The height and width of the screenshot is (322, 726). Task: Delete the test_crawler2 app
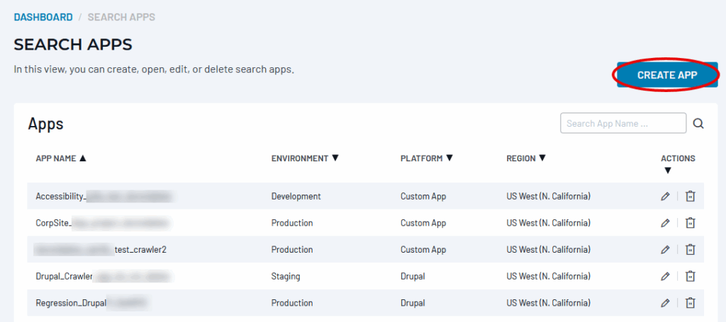[x=690, y=250]
